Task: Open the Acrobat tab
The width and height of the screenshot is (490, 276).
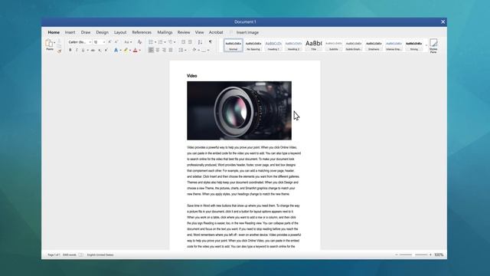Action: coord(216,32)
